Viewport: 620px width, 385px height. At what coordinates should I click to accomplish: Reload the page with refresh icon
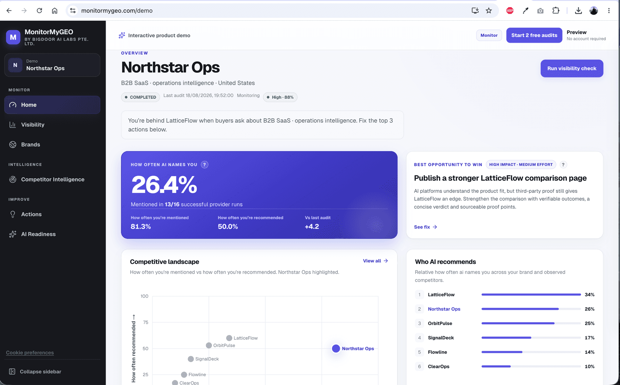click(x=39, y=11)
